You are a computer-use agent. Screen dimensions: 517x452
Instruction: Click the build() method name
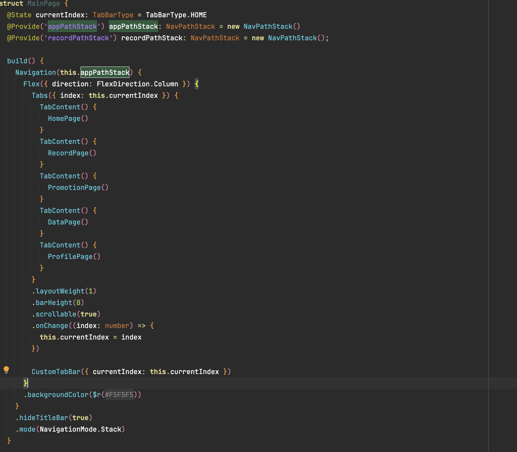pyautogui.click(x=17, y=61)
